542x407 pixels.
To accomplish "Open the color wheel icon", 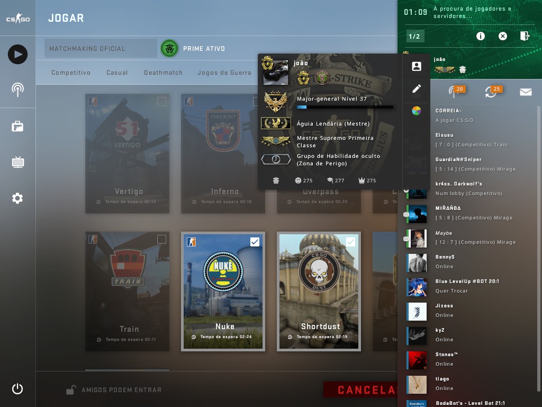I will (417, 111).
